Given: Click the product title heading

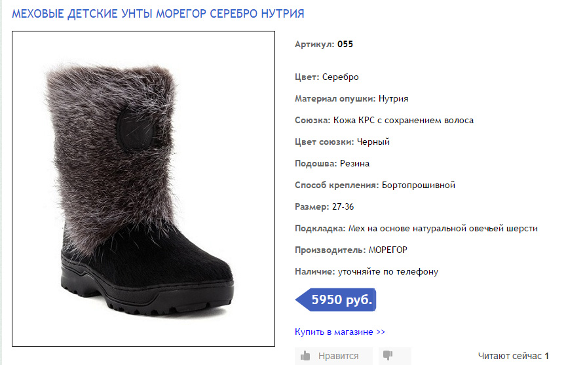Looking at the screenshot, I should (158, 13).
